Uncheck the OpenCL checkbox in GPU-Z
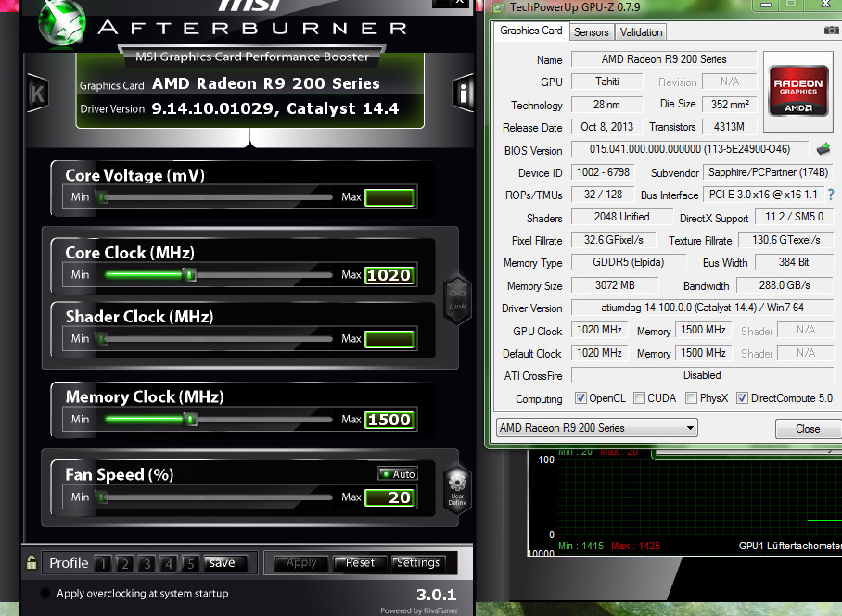Screen dimensions: 842x616 coord(580,398)
